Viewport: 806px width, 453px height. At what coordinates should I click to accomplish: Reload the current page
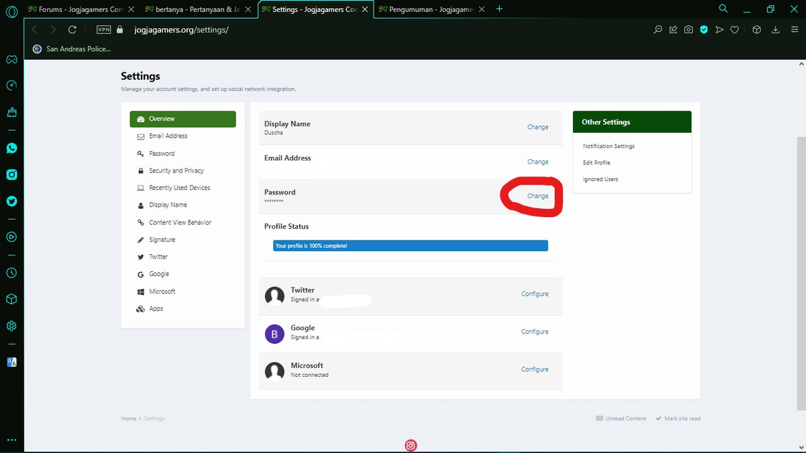pyautogui.click(x=72, y=30)
